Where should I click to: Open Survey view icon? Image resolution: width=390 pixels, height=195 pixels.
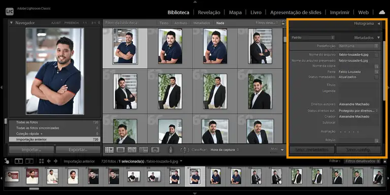(144, 150)
